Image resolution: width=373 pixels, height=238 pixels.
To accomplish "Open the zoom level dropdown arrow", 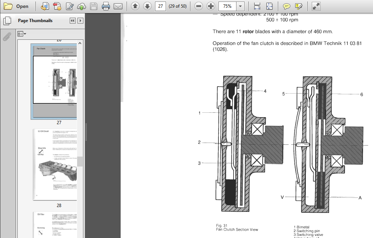I will click(241, 6).
